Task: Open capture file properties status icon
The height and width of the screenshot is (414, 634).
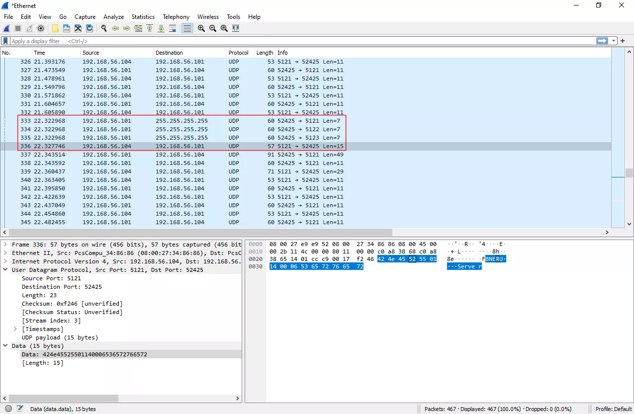Action: (20, 409)
